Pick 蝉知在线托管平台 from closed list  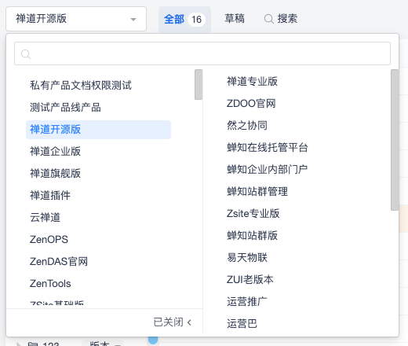coord(268,148)
